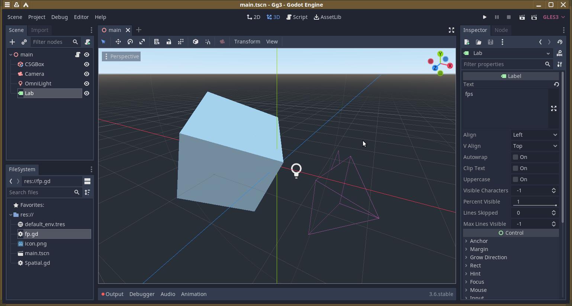The height and width of the screenshot is (306, 572).
Task: Open the AssetLib workspace
Action: coord(328,17)
